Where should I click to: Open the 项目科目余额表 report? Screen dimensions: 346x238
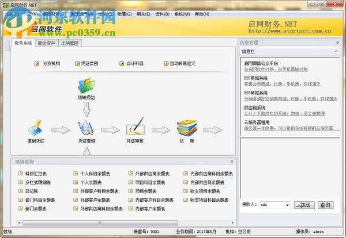(x=147, y=182)
